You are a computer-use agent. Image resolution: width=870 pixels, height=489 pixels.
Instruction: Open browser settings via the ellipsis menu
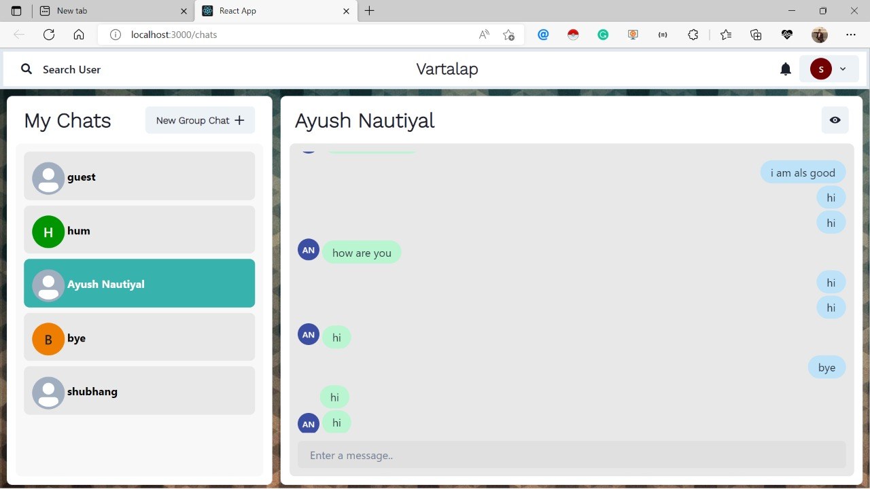850,35
